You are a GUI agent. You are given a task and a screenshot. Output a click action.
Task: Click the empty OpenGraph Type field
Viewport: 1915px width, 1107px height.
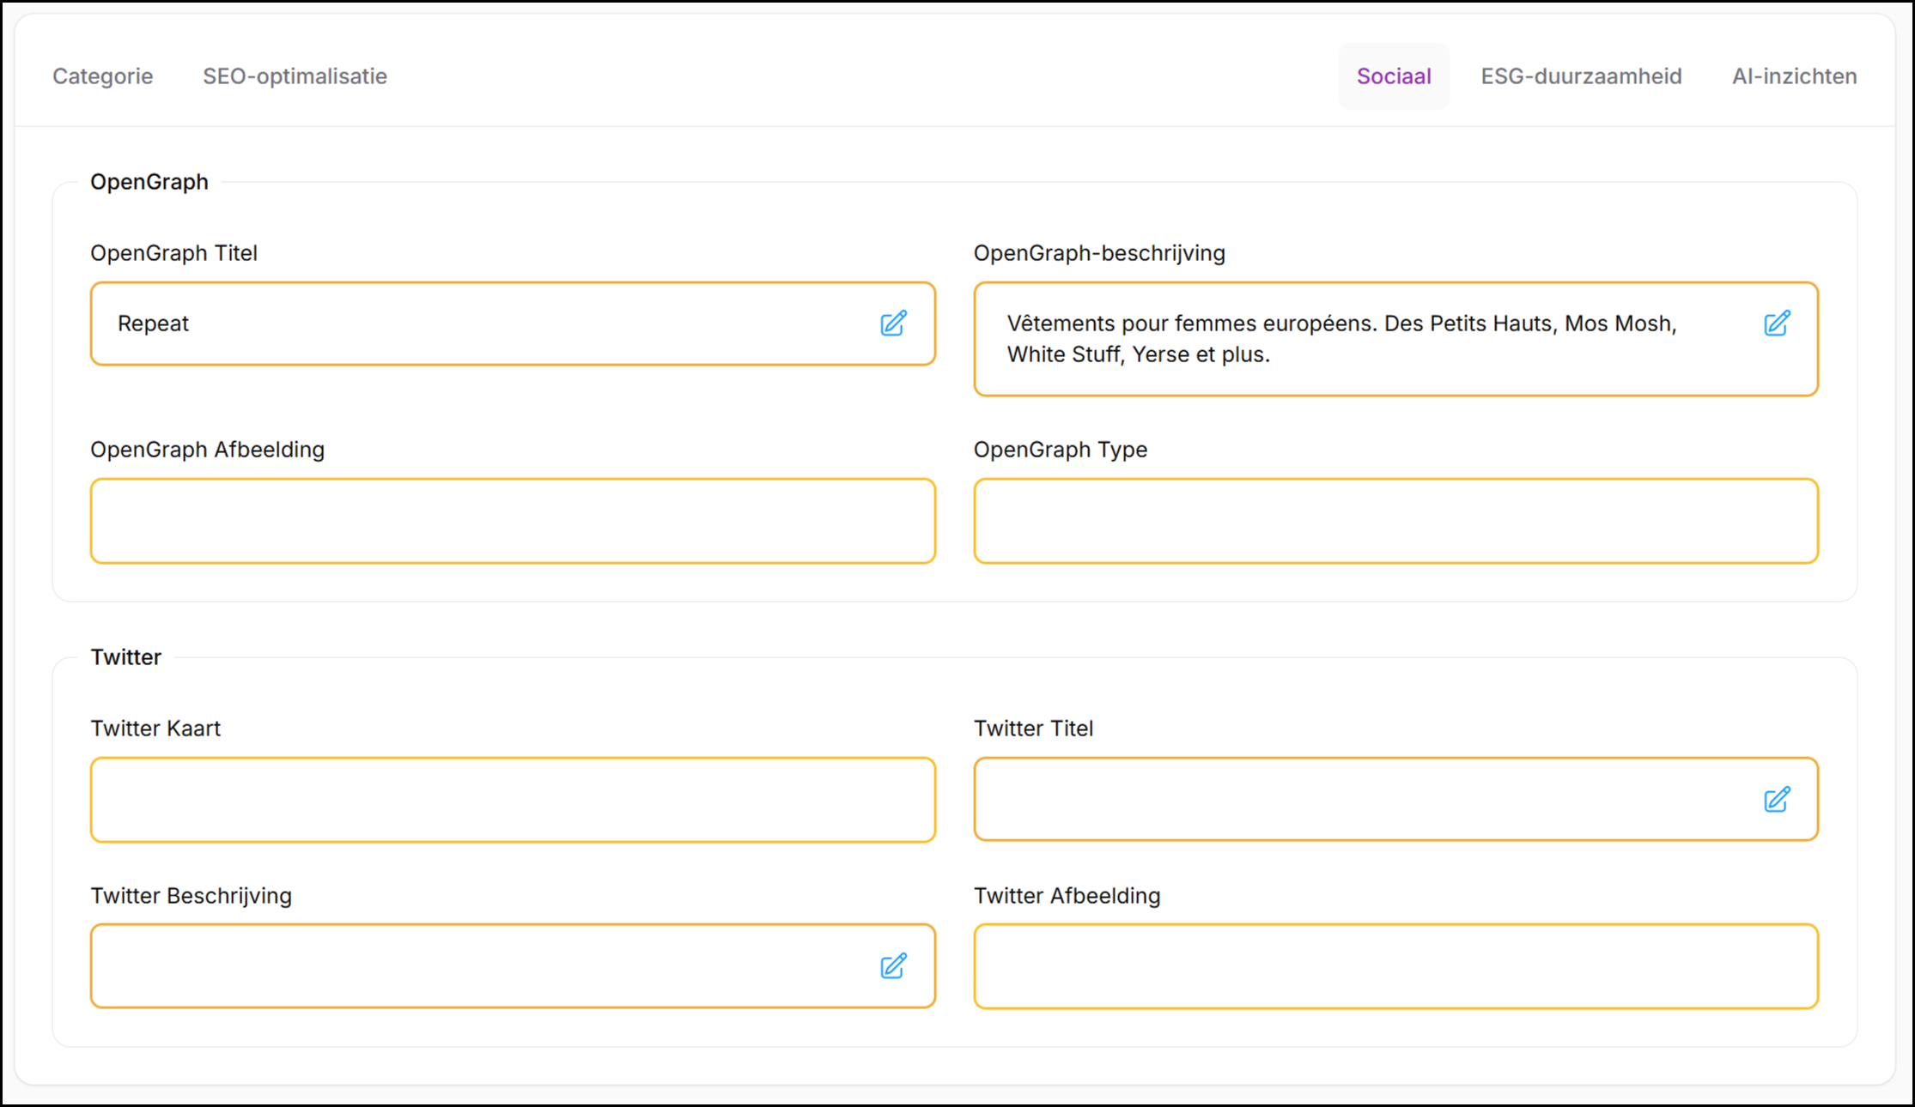1395,521
